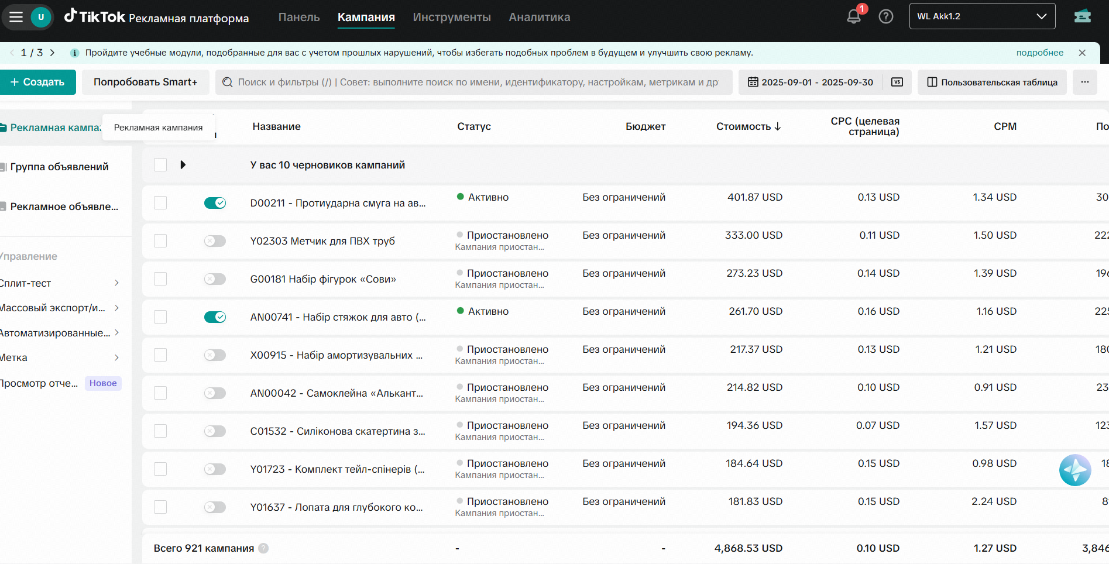
Task: Open the floating AI assistant sparkle button
Action: click(x=1074, y=470)
